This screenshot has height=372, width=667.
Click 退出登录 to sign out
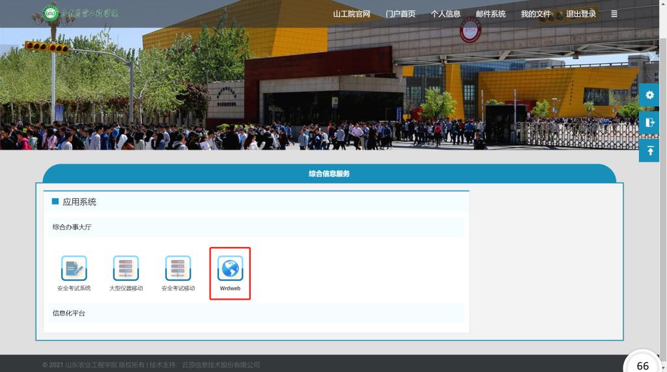click(x=581, y=14)
